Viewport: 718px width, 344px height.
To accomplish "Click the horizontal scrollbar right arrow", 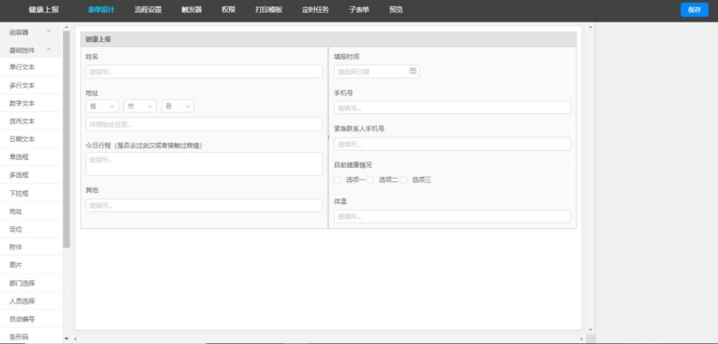I will [x=582, y=339].
